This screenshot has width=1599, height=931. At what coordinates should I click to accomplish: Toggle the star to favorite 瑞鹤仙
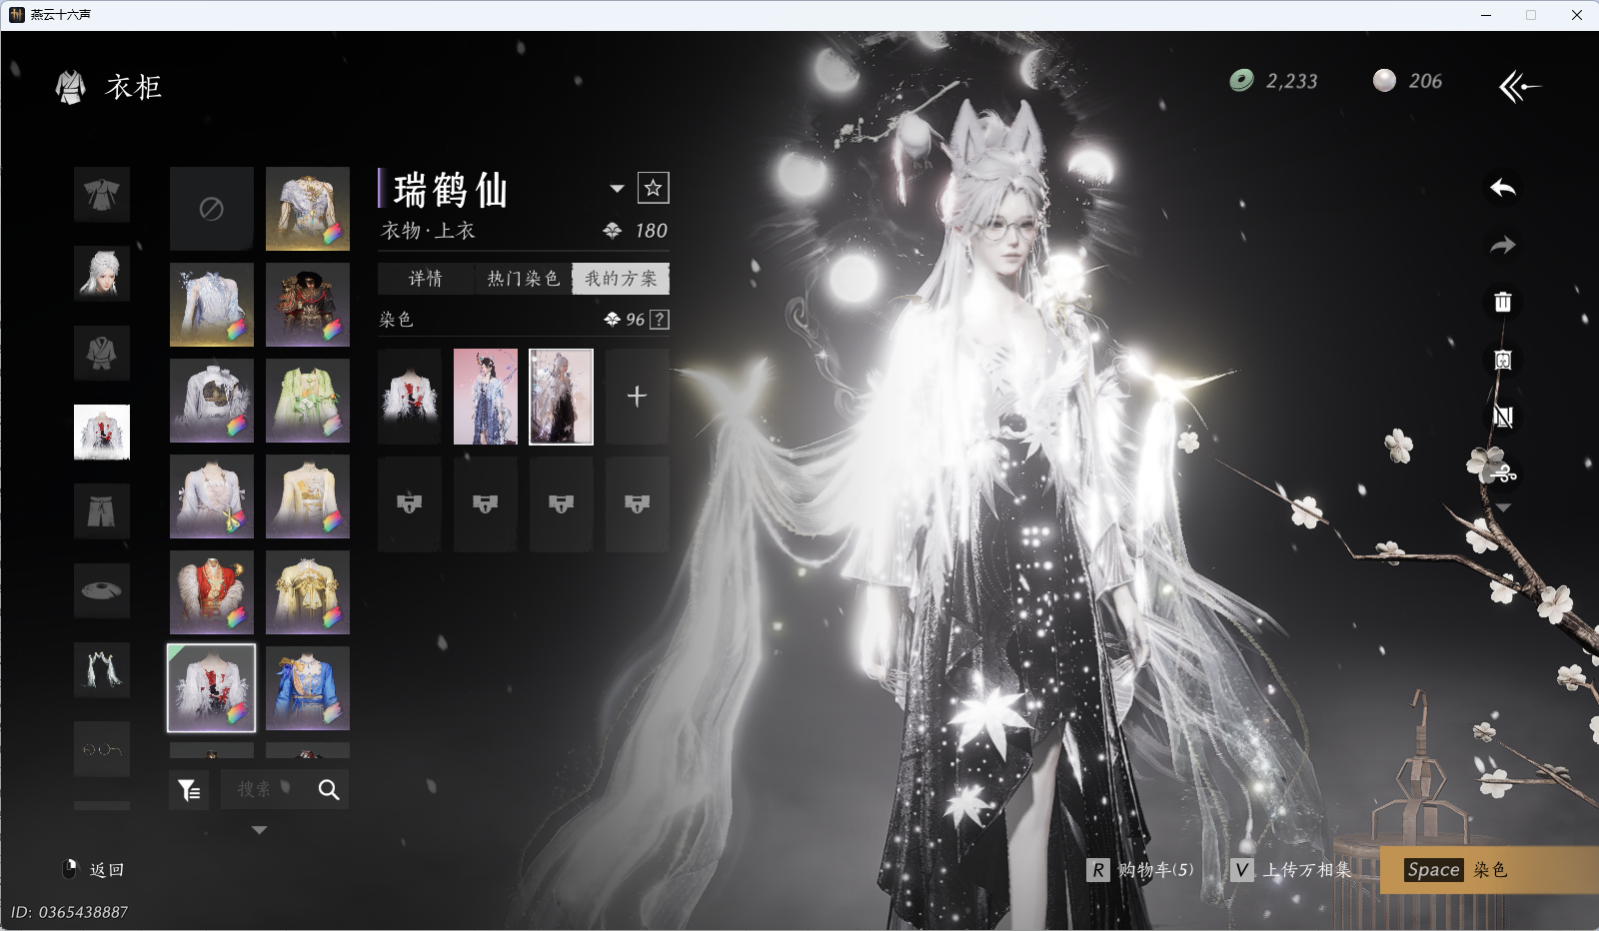click(x=656, y=187)
